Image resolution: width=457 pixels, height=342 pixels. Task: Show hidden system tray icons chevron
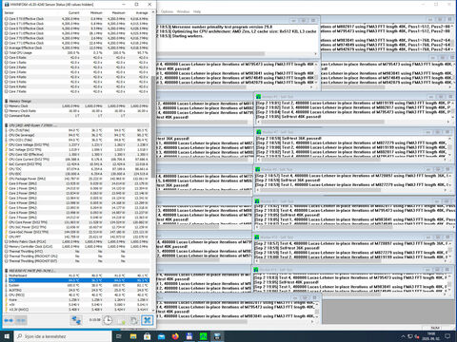[403, 336]
